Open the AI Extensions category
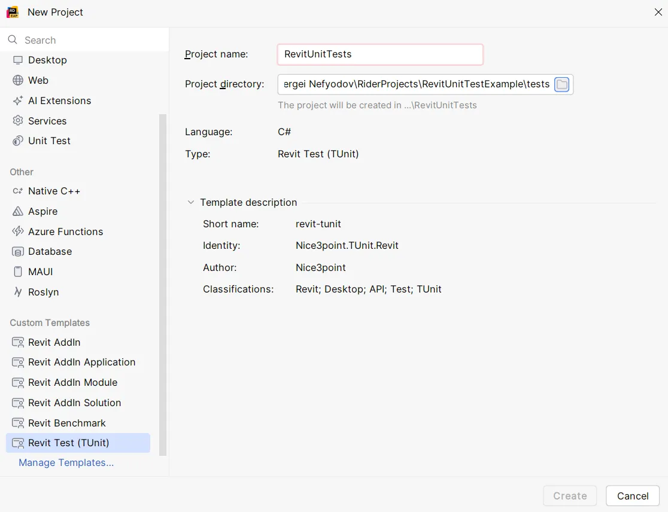Image resolution: width=668 pixels, height=512 pixels. click(78, 101)
